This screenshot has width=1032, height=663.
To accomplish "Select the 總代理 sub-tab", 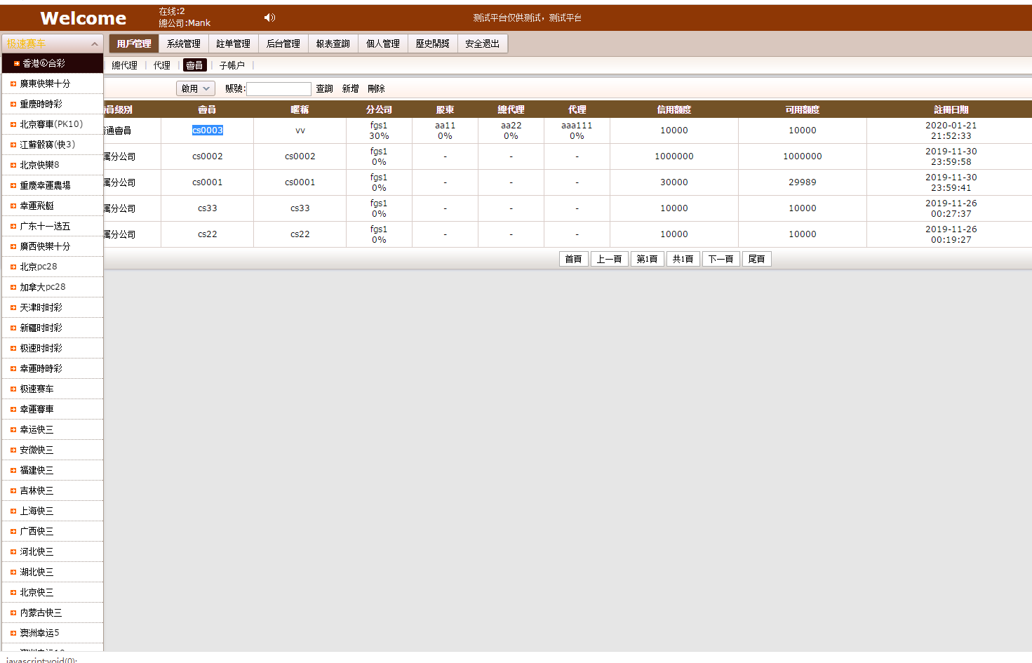I will click(x=124, y=65).
